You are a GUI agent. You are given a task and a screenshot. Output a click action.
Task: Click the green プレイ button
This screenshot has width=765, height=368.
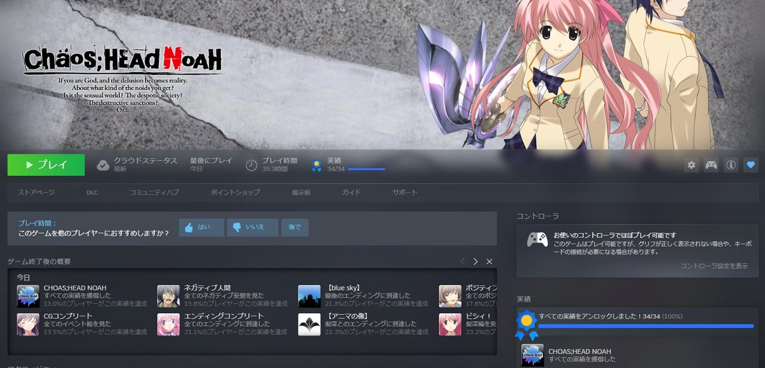click(x=46, y=165)
